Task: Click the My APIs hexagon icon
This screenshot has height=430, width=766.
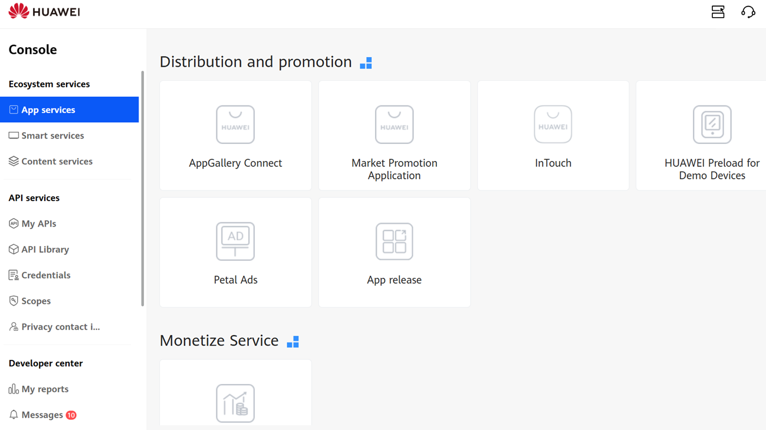Action: 14,224
